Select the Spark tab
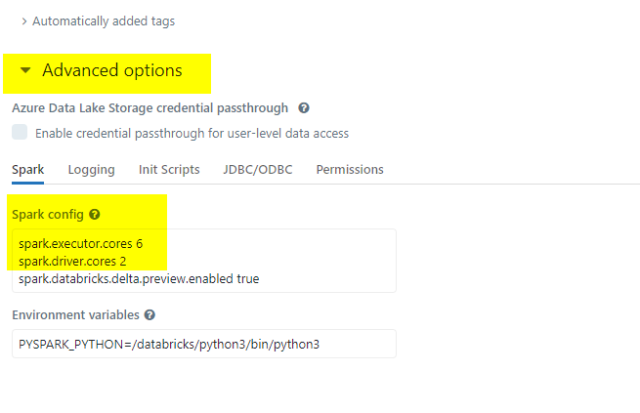The height and width of the screenshot is (413, 640). (27, 170)
